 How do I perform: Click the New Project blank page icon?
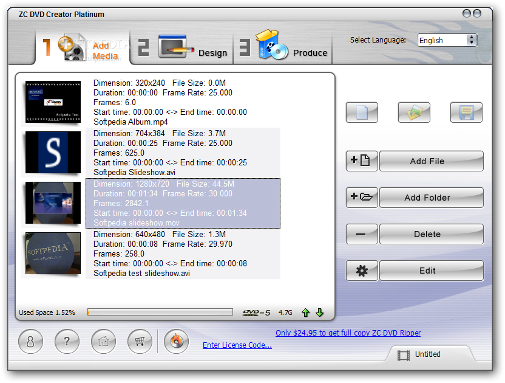[362, 112]
